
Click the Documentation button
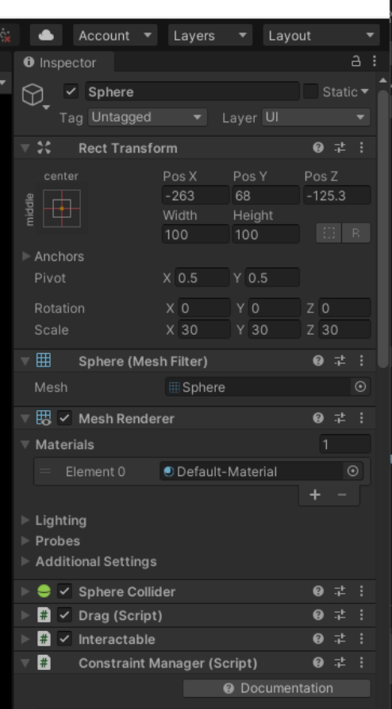tap(276, 688)
